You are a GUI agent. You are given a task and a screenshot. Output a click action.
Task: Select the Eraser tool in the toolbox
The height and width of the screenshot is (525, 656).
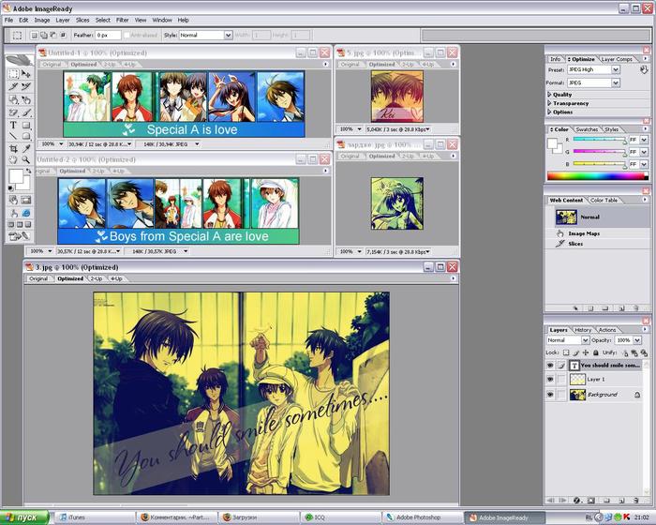[x=13, y=112]
